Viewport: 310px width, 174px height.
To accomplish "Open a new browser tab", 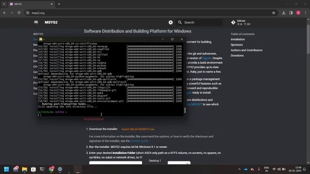I will tap(59, 4).
